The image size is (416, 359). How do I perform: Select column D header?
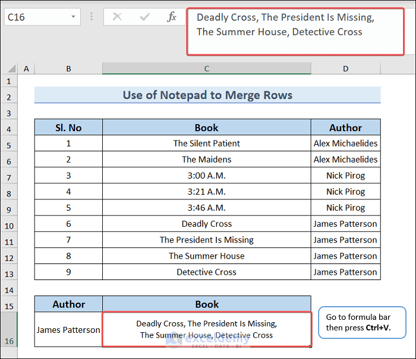(345, 69)
